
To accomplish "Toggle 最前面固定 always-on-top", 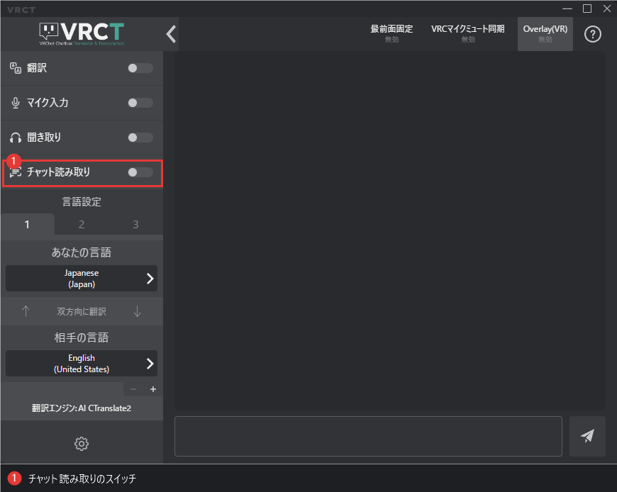I will (391, 33).
